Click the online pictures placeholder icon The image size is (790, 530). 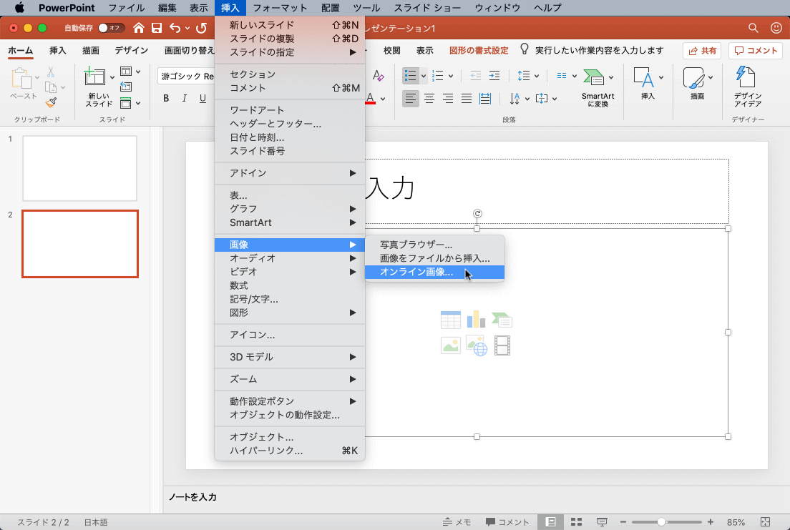click(x=477, y=345)
